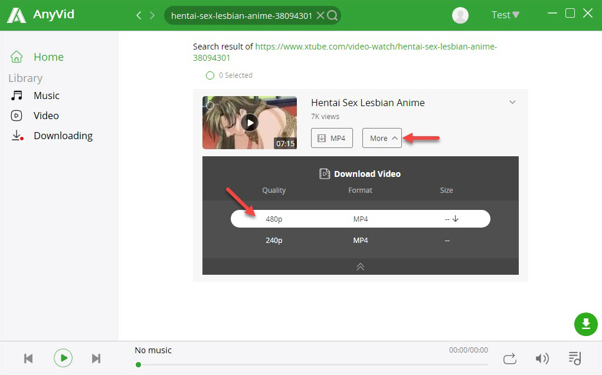Click the download arrow in 480p row

click(x=456, y=219)
